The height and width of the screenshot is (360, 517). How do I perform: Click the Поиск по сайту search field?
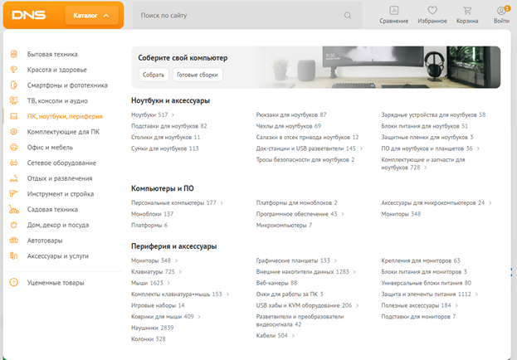[247, 16]
